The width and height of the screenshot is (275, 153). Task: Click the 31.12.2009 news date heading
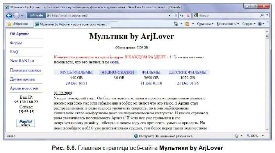(x=63, y=93)
